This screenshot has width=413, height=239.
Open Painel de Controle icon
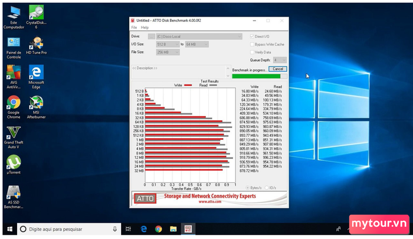[14, 48]
